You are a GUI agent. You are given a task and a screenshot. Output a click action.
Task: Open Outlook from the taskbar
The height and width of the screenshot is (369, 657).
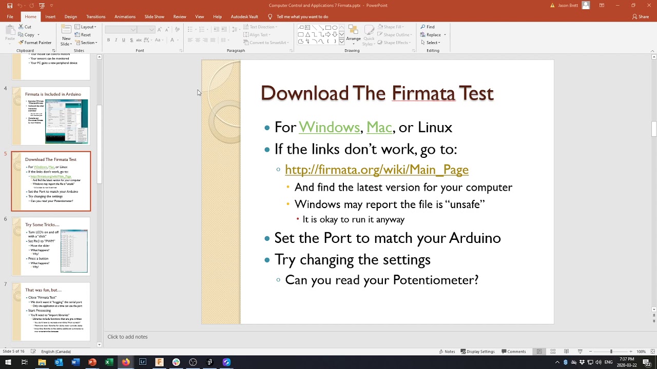[x=59, y=362]
